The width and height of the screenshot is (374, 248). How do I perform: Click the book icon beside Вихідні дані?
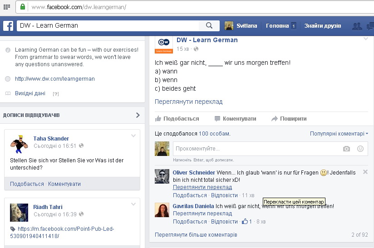[8, 93]
